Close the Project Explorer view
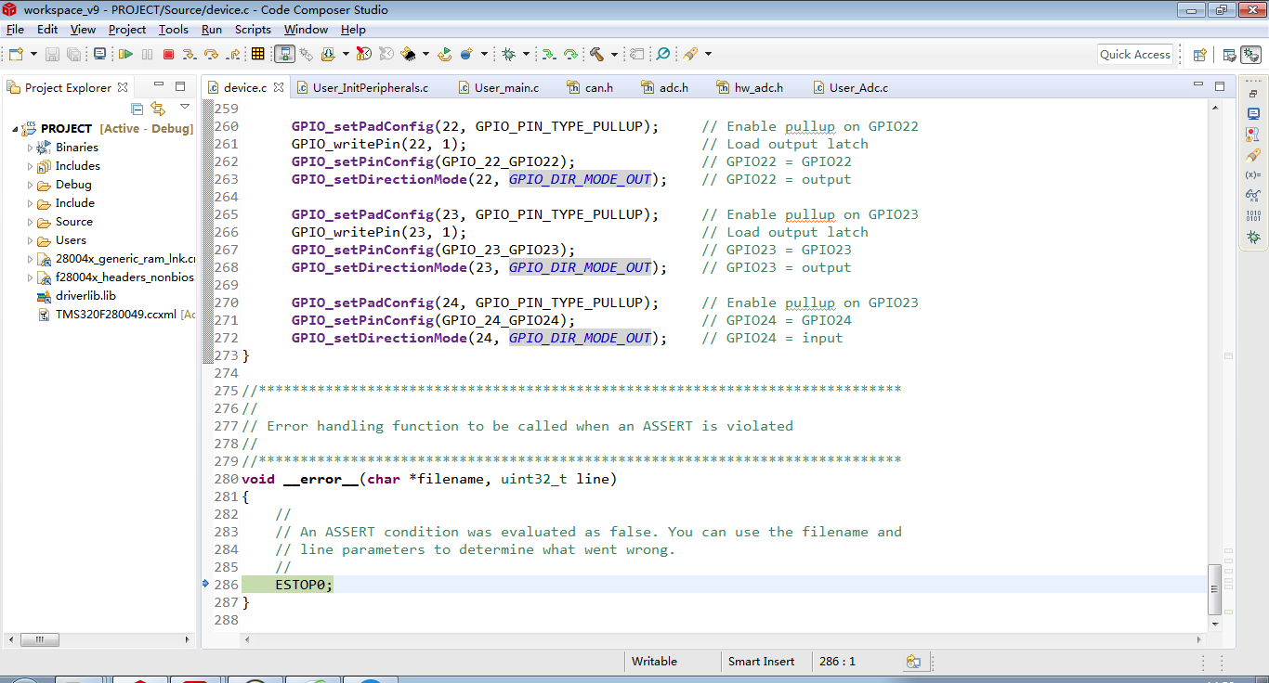This screenshot has height=683, width=1269. (123, 87)
